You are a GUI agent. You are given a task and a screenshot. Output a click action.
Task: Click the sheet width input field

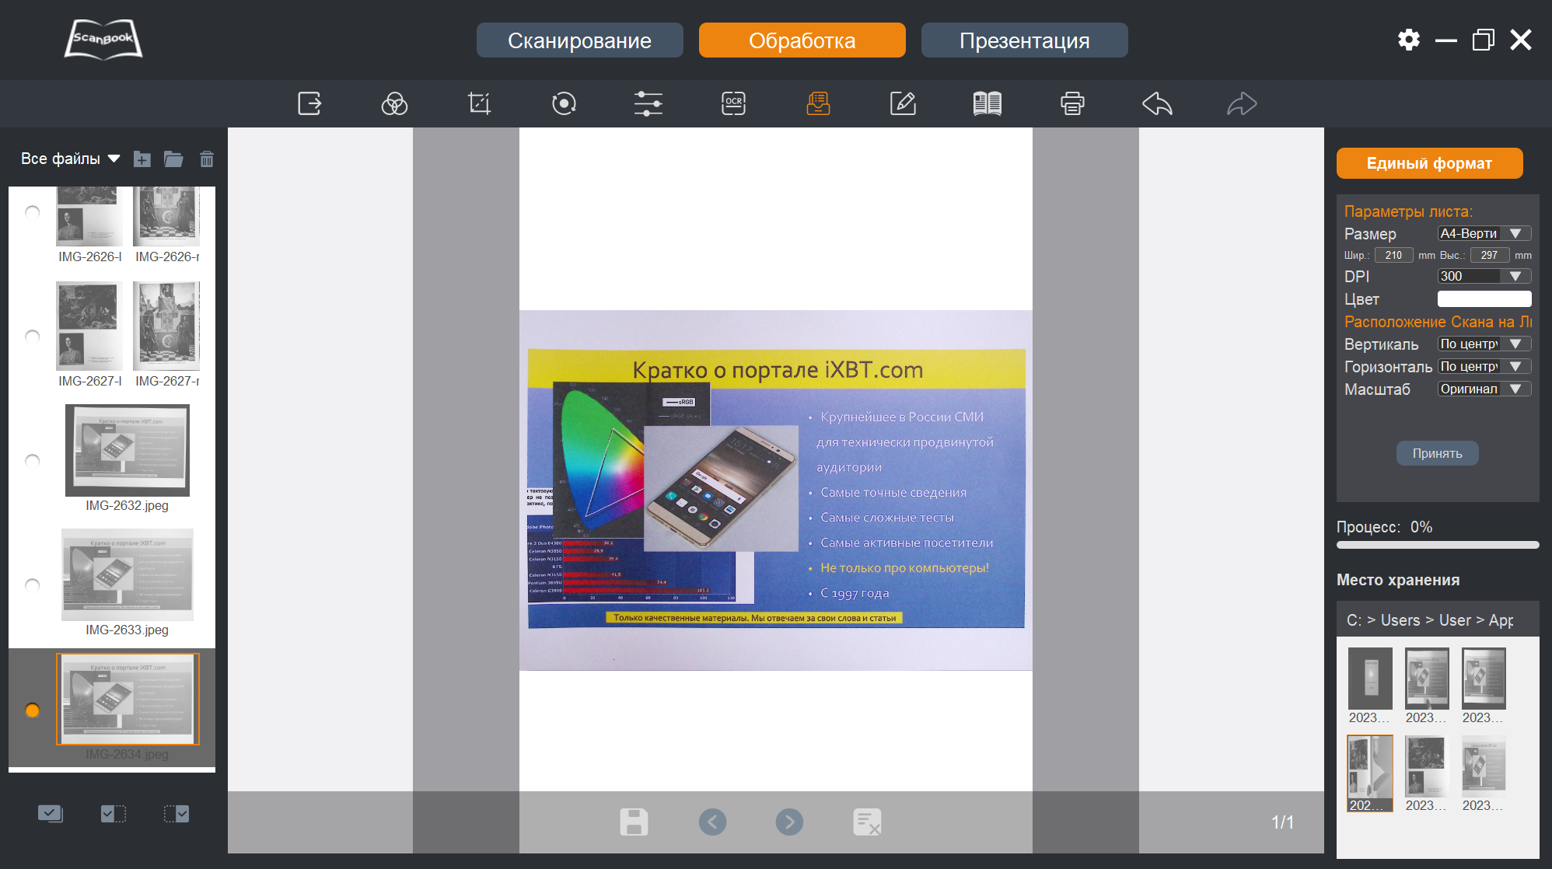(1393, 255)
